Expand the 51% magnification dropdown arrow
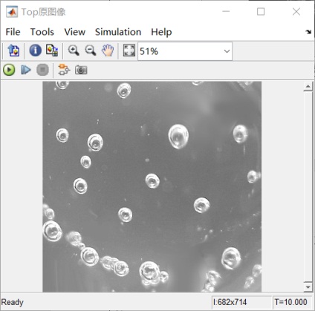Viewport: 315px width, 311px height. [x=227, y=51]
